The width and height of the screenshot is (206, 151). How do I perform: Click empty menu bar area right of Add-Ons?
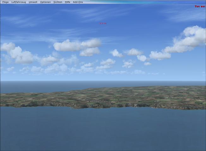click(x=142, y=2)
